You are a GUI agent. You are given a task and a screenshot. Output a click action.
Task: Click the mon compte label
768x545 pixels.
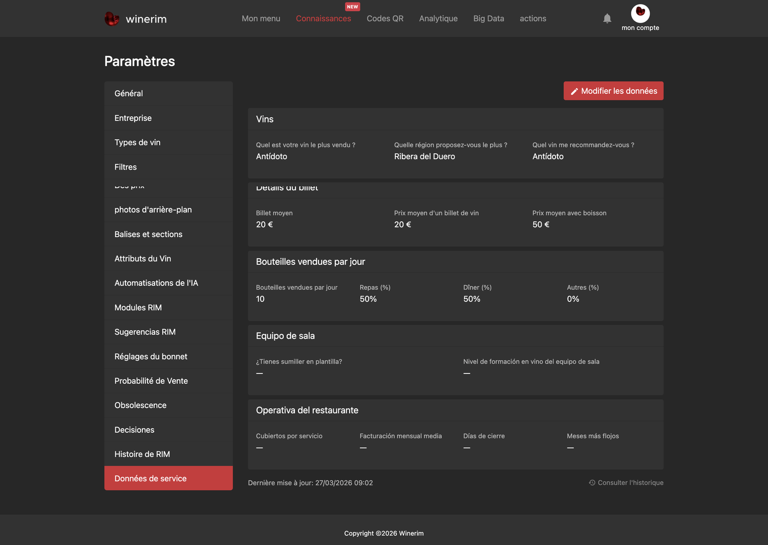click(x=641, y=28)
